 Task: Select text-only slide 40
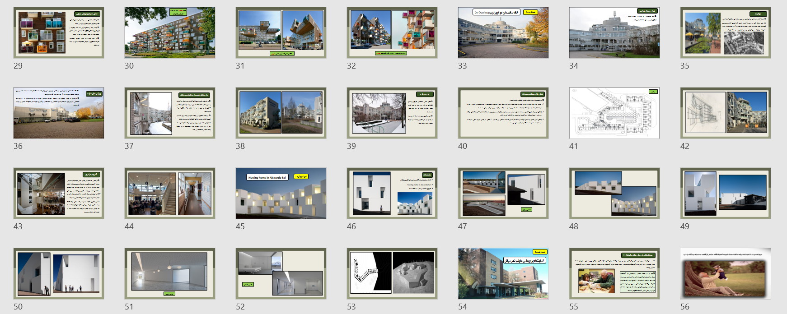pos(503,113)
